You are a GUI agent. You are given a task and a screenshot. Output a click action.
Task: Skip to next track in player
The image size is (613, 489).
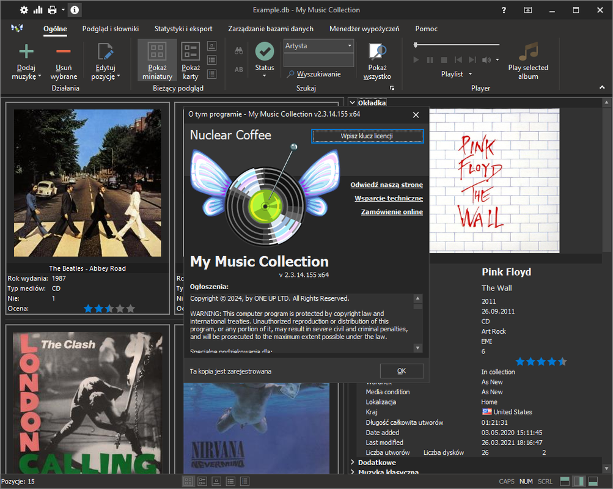pos(472,60)
